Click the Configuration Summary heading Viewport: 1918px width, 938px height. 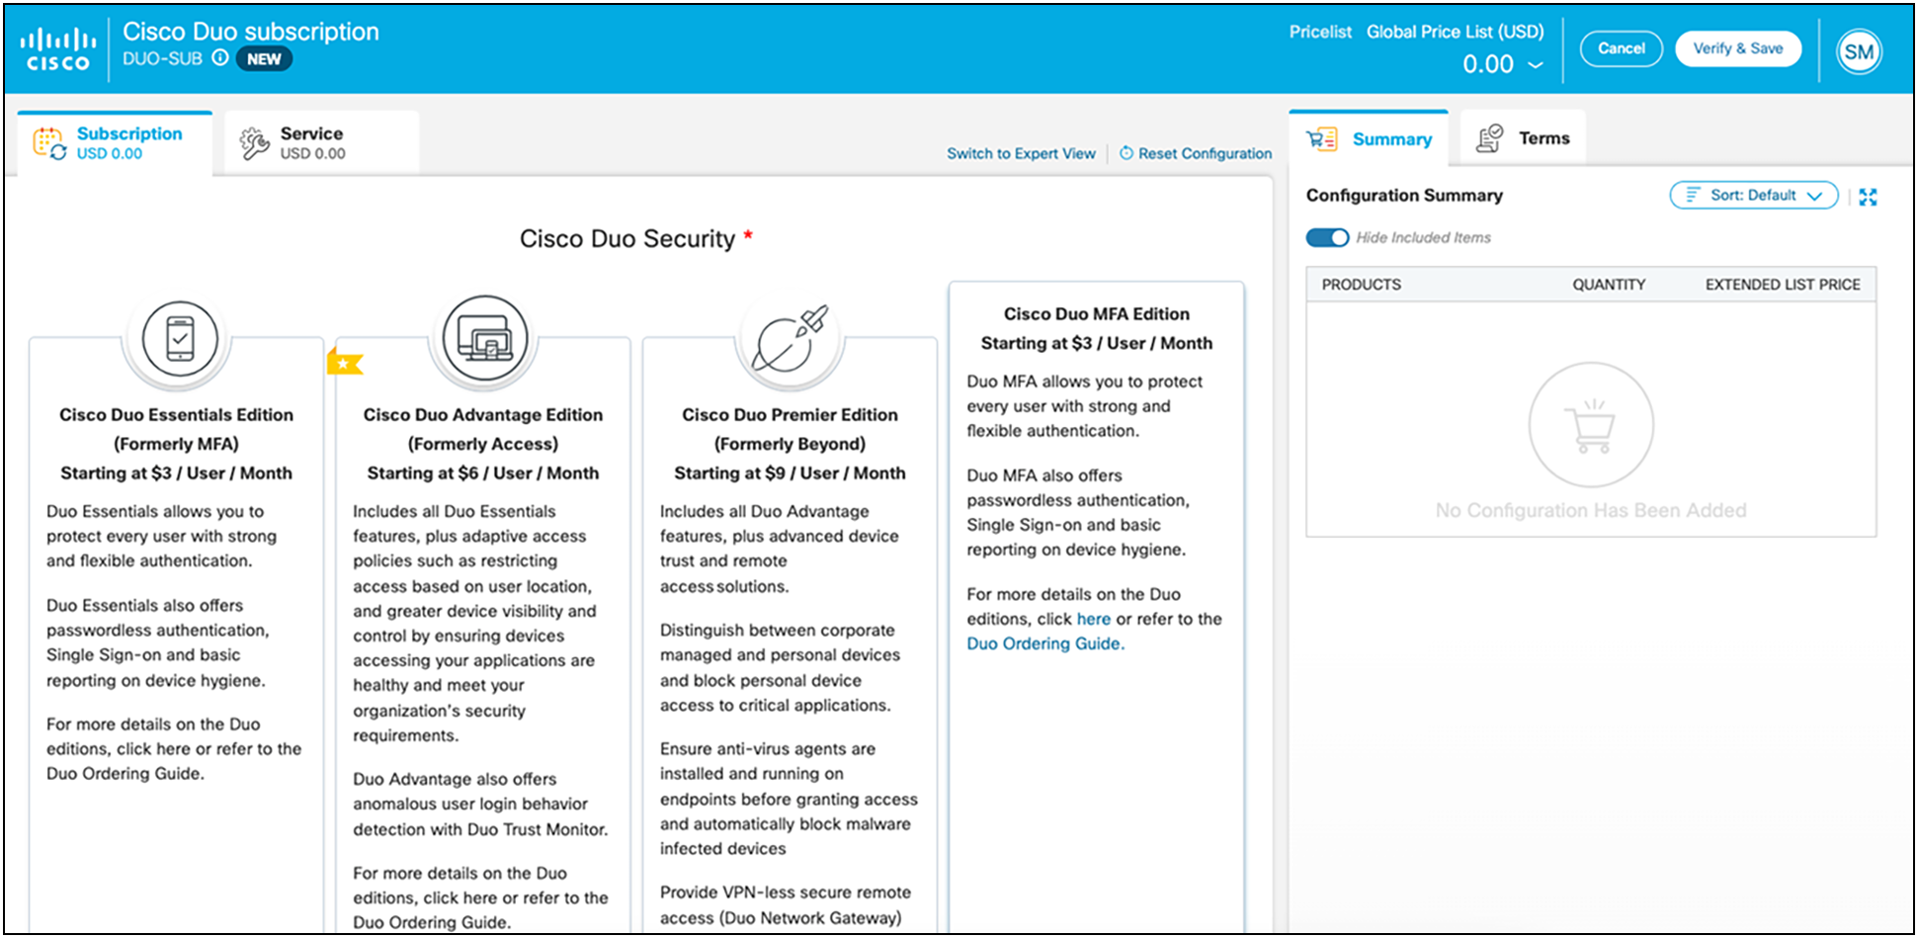[1404, 196]
